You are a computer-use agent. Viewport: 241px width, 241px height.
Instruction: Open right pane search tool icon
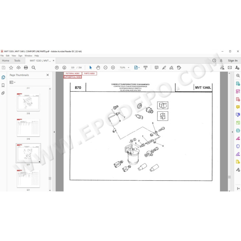[x=238, y=76]
